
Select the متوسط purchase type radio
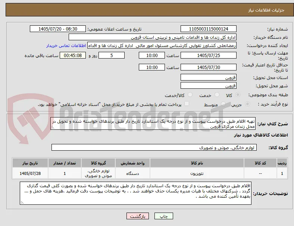coord(223,104)
